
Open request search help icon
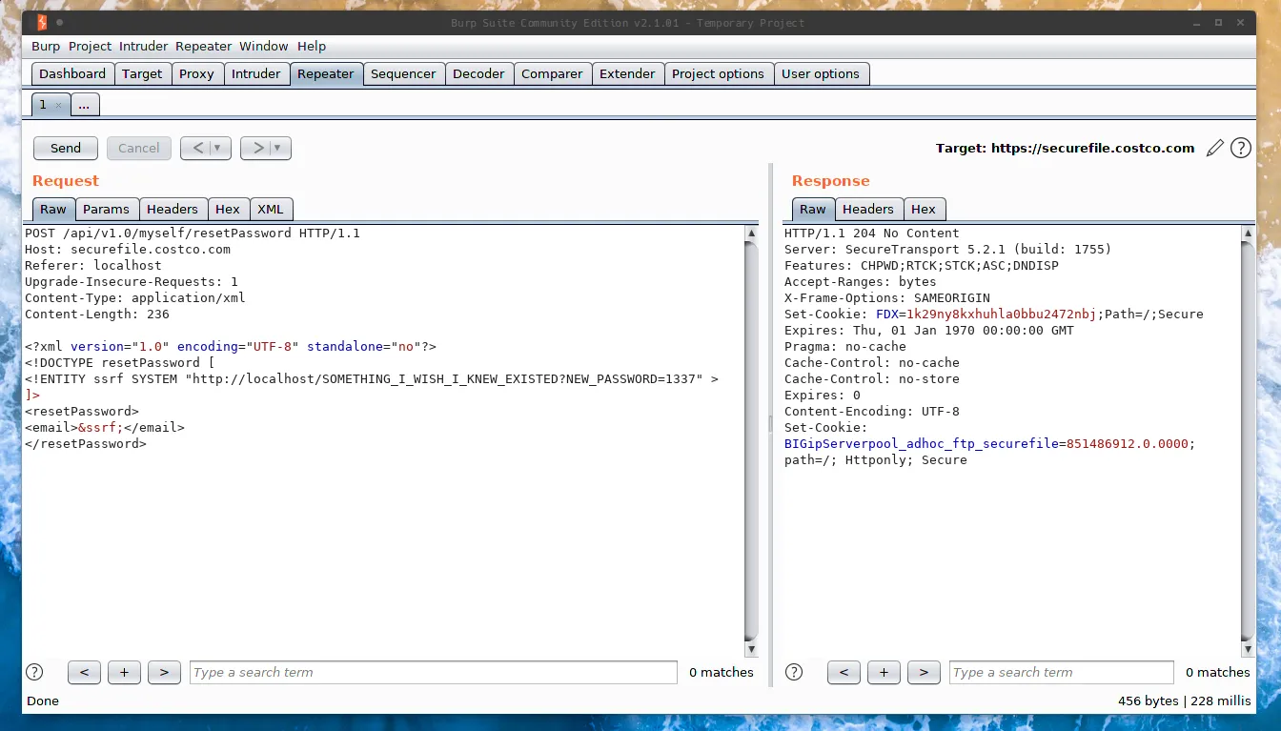34,672
